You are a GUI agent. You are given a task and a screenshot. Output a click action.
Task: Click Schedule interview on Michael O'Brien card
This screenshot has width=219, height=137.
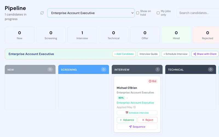(137, 113)
